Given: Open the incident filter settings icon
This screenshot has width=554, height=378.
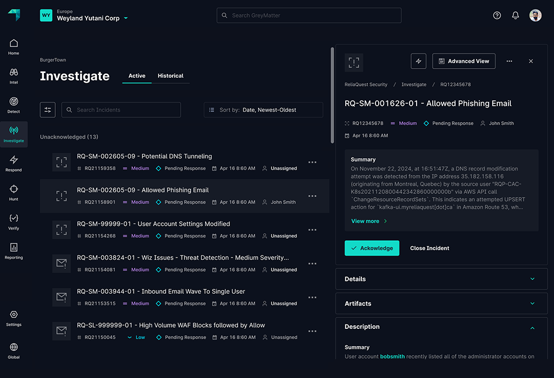Looking at the screenshot, I should click(48, 110).
